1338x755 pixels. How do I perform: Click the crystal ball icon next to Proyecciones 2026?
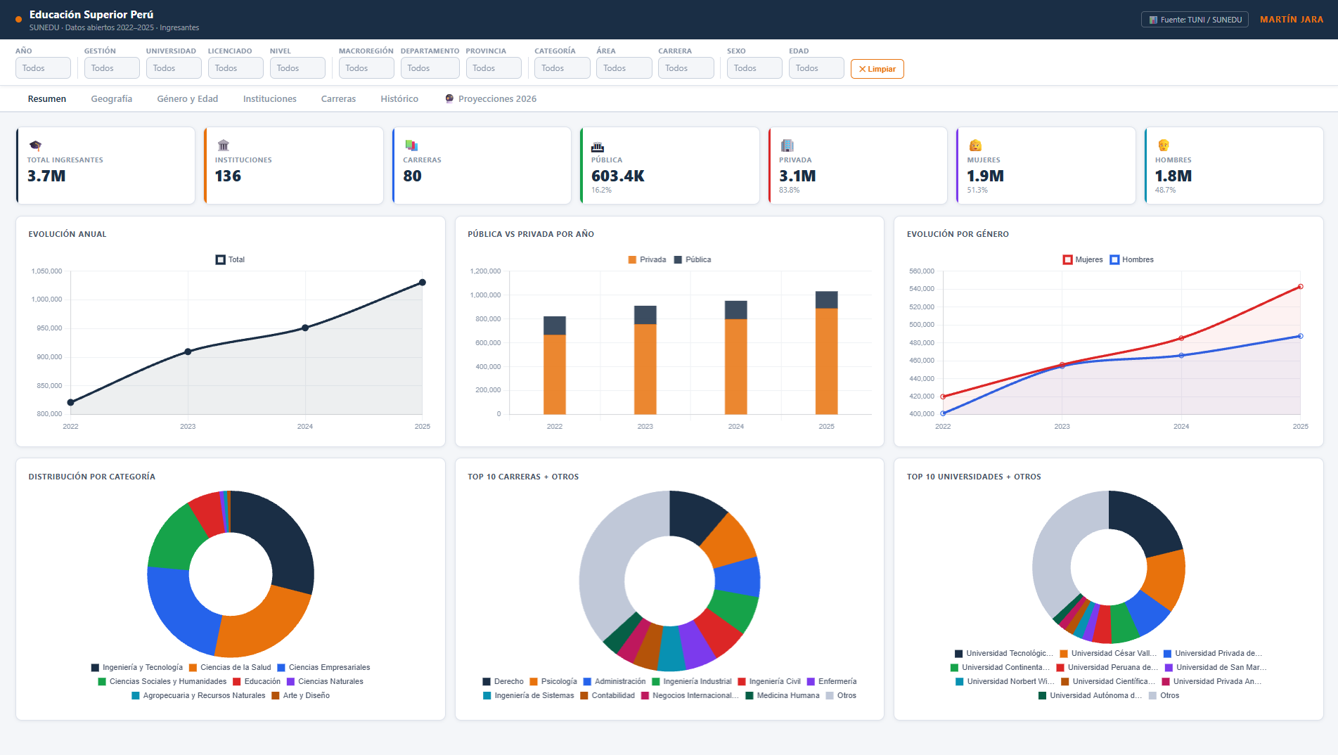coord(449,98)
